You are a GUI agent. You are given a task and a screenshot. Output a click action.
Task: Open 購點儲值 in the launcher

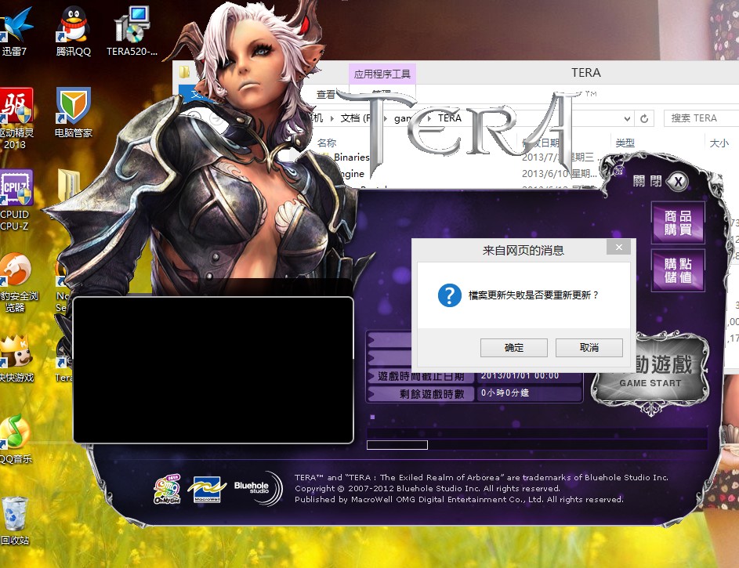[678, 270]
